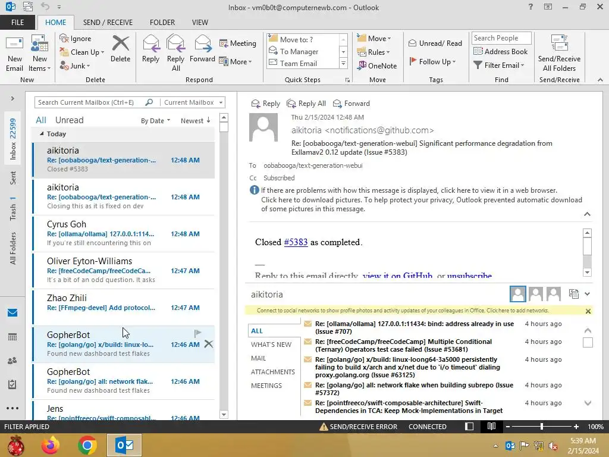Expand the Quick Steps gallery
This screenshot has width=609, height=457.
pyautogui.click(x=343, y=63)
